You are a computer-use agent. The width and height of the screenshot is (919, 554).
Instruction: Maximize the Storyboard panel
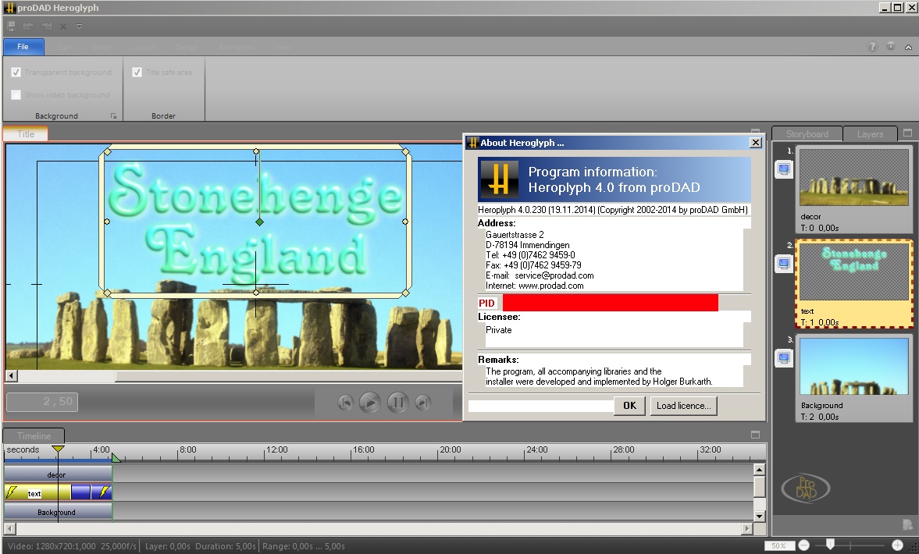[908, 133]
